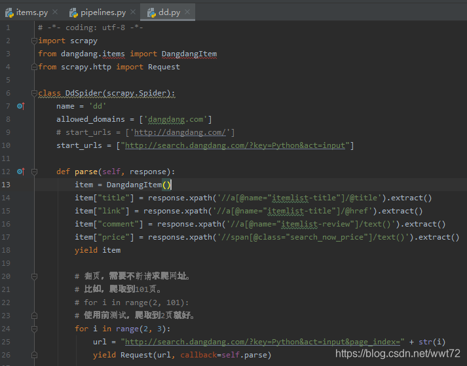Click the comment fold end marker at line 23
467x366 pixels.
click(34, 316)
